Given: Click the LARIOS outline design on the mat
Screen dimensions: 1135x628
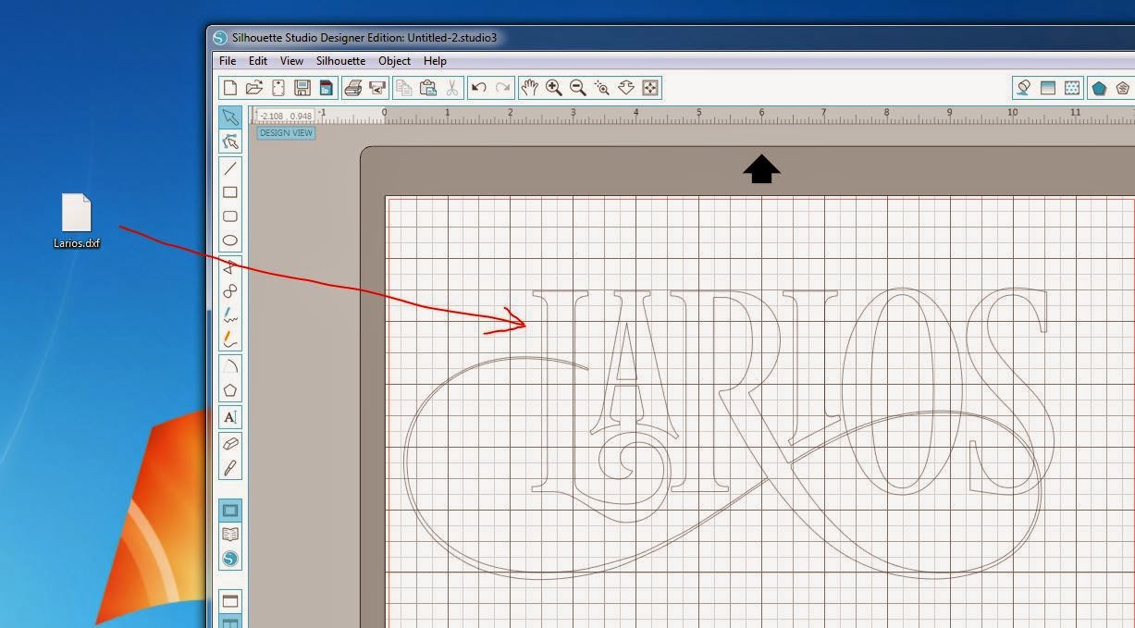Looking at the screenshot, I should tap(731, 435).
